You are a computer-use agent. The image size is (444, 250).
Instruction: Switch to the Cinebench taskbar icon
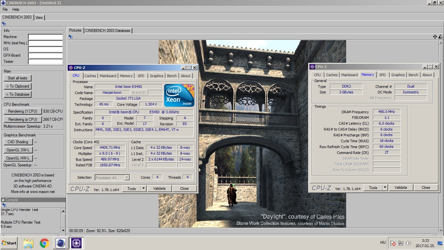coord(61,243)
